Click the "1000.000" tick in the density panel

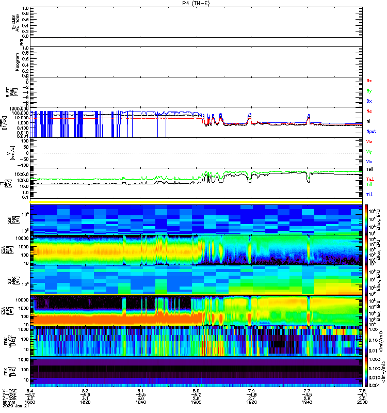tap(19, 108)
